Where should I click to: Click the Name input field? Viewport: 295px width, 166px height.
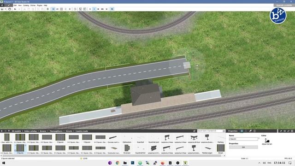pyautogui.click(x=243, y=139)
